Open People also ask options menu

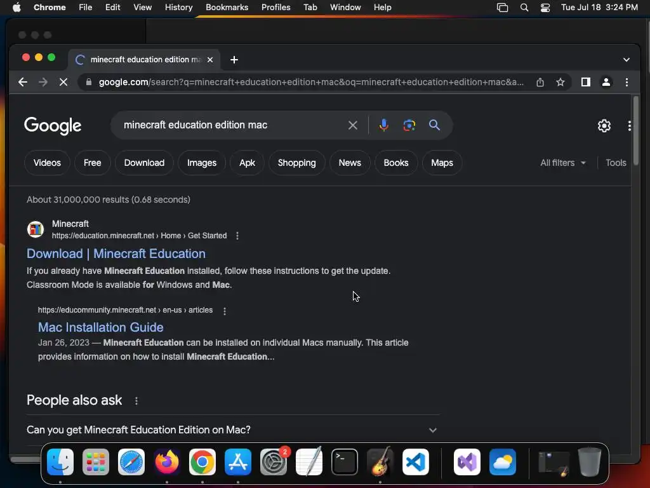[x=136, y=401]
